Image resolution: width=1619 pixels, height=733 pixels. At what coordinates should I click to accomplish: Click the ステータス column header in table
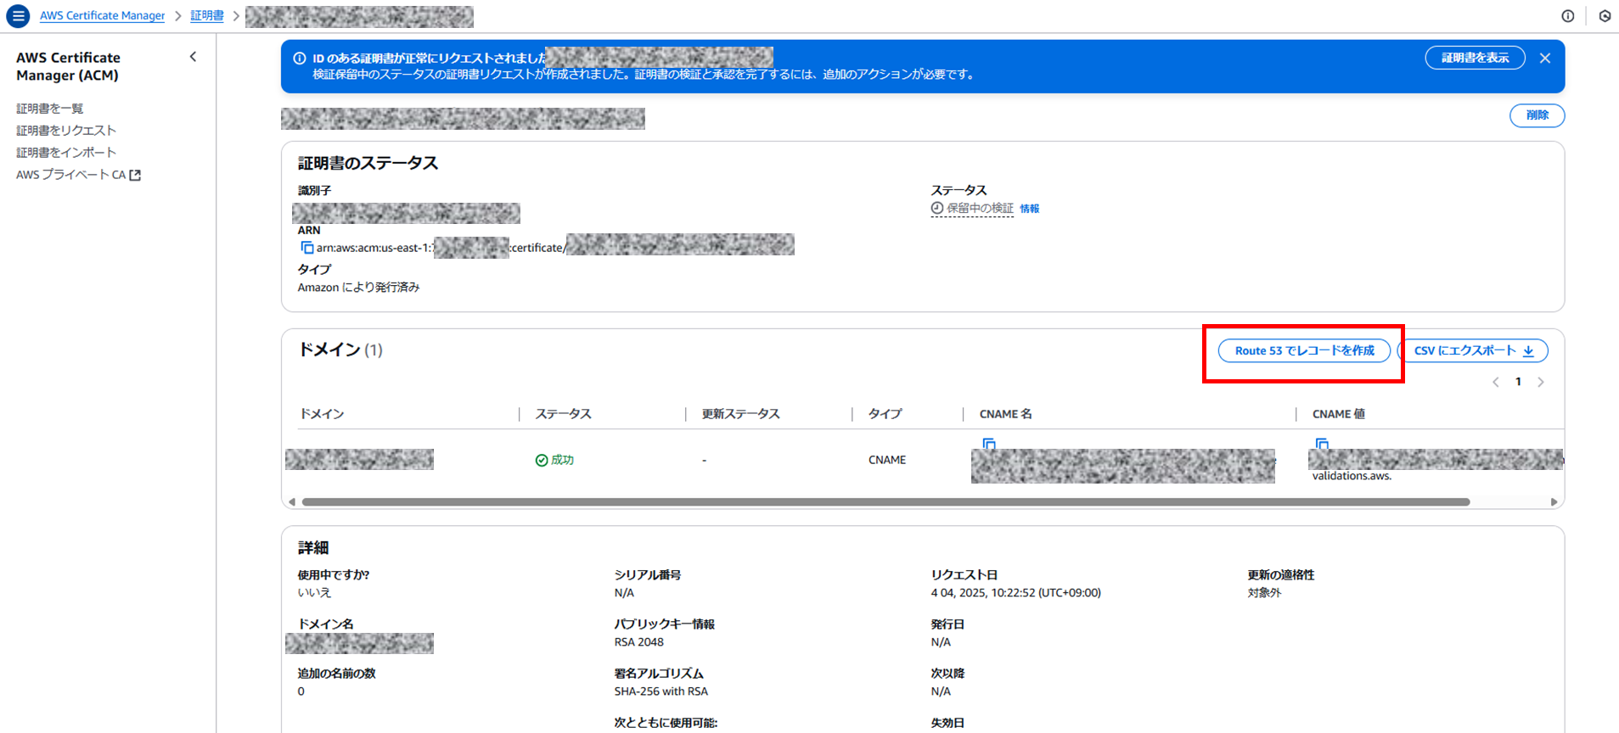(563, 414)
